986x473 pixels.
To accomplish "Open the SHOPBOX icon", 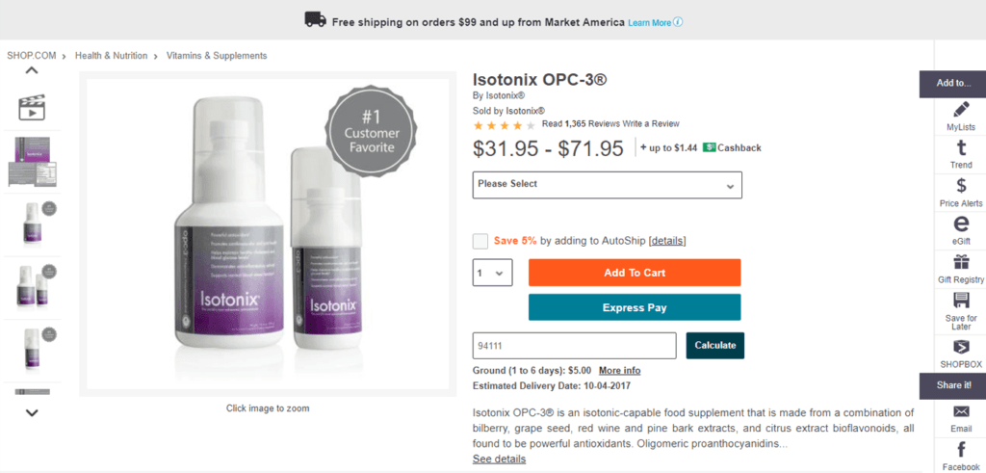I will (961, 347).
